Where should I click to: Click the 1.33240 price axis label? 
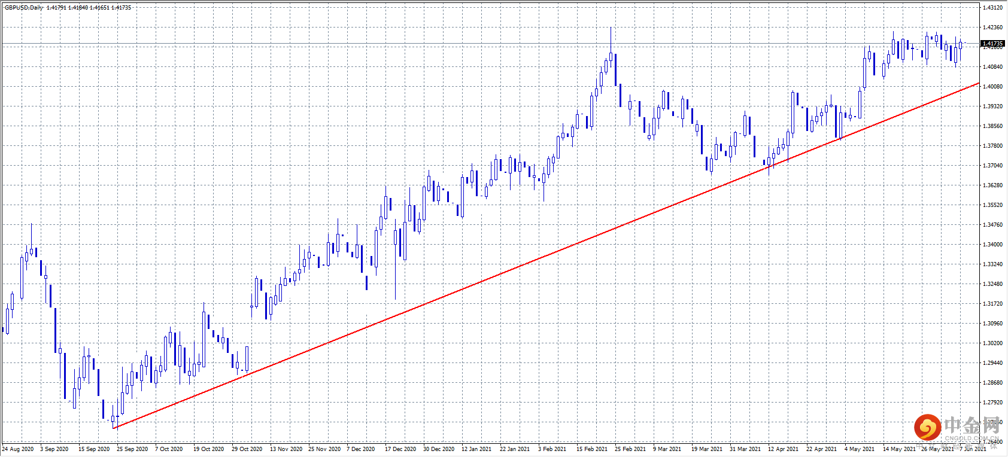[x=992, y=264]
